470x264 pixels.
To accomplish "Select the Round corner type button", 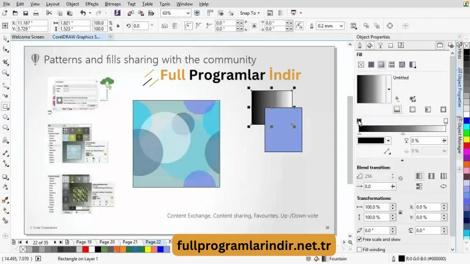I will coord(188,26).
